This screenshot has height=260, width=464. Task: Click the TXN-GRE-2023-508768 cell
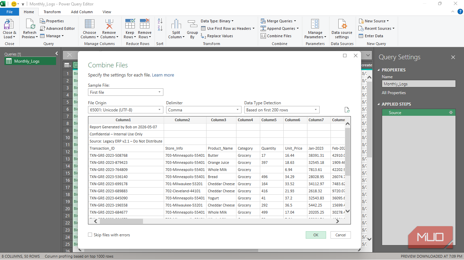pos(126,155)
